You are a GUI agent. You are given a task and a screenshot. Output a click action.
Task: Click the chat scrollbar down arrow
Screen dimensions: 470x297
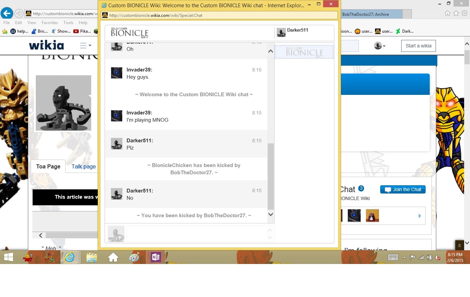pyautogui.click(x=270, y=214)
